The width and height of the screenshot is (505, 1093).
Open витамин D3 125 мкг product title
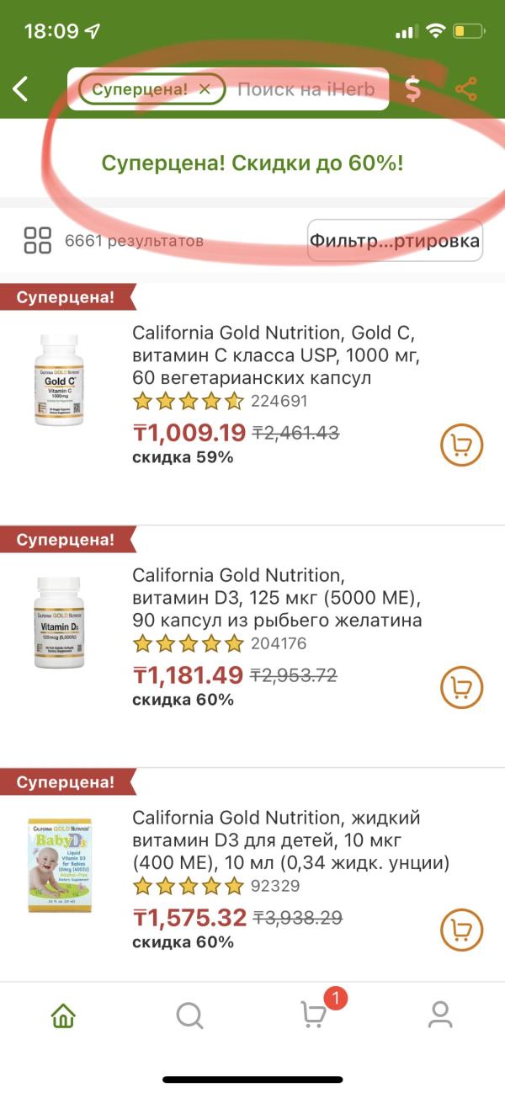pyautogui.click(x=277, y=598)
